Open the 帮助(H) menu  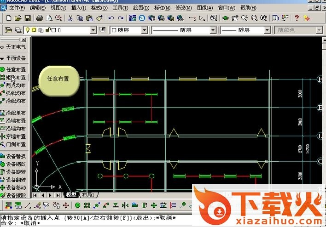click(248, 8)
